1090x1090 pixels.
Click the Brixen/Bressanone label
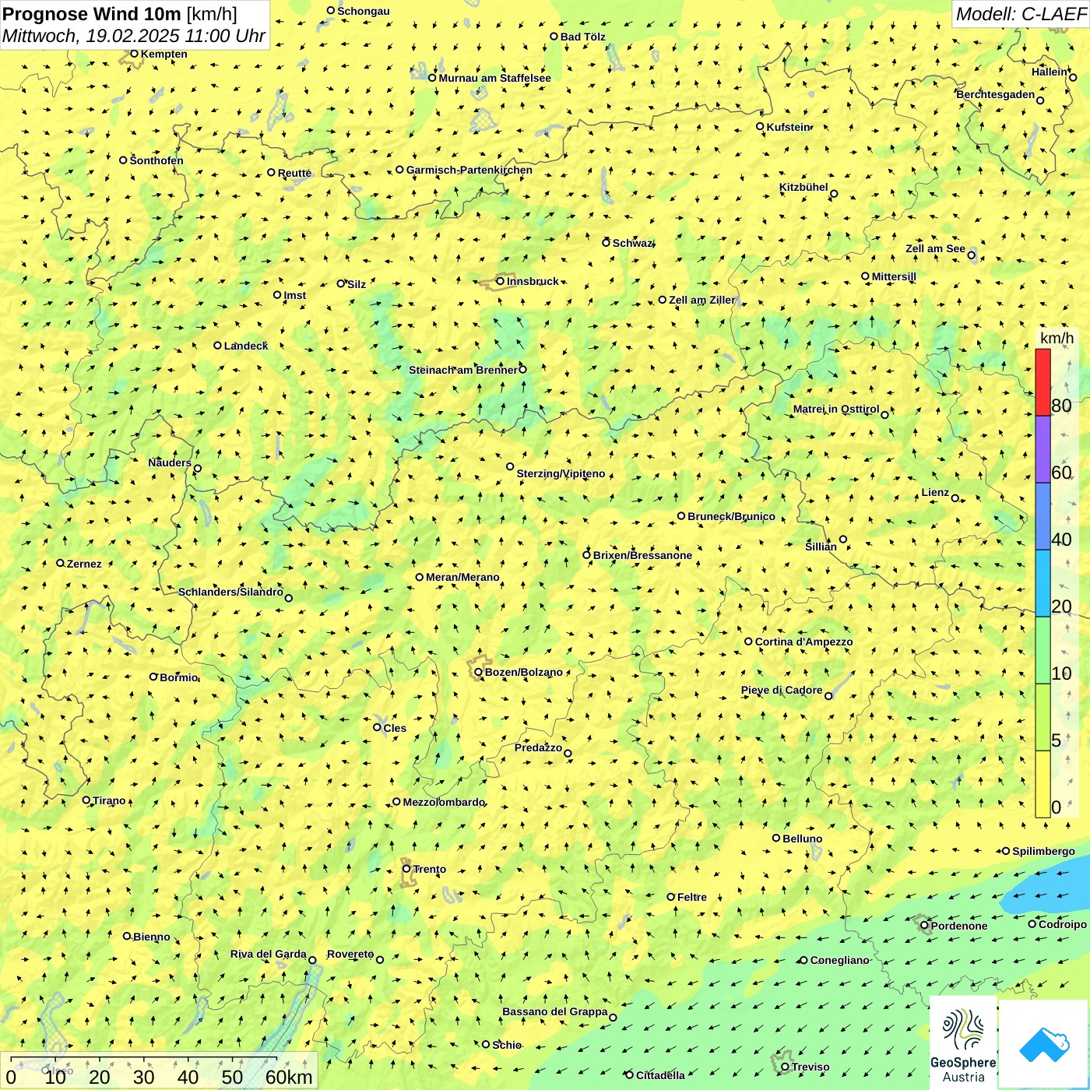pos(642,555)
